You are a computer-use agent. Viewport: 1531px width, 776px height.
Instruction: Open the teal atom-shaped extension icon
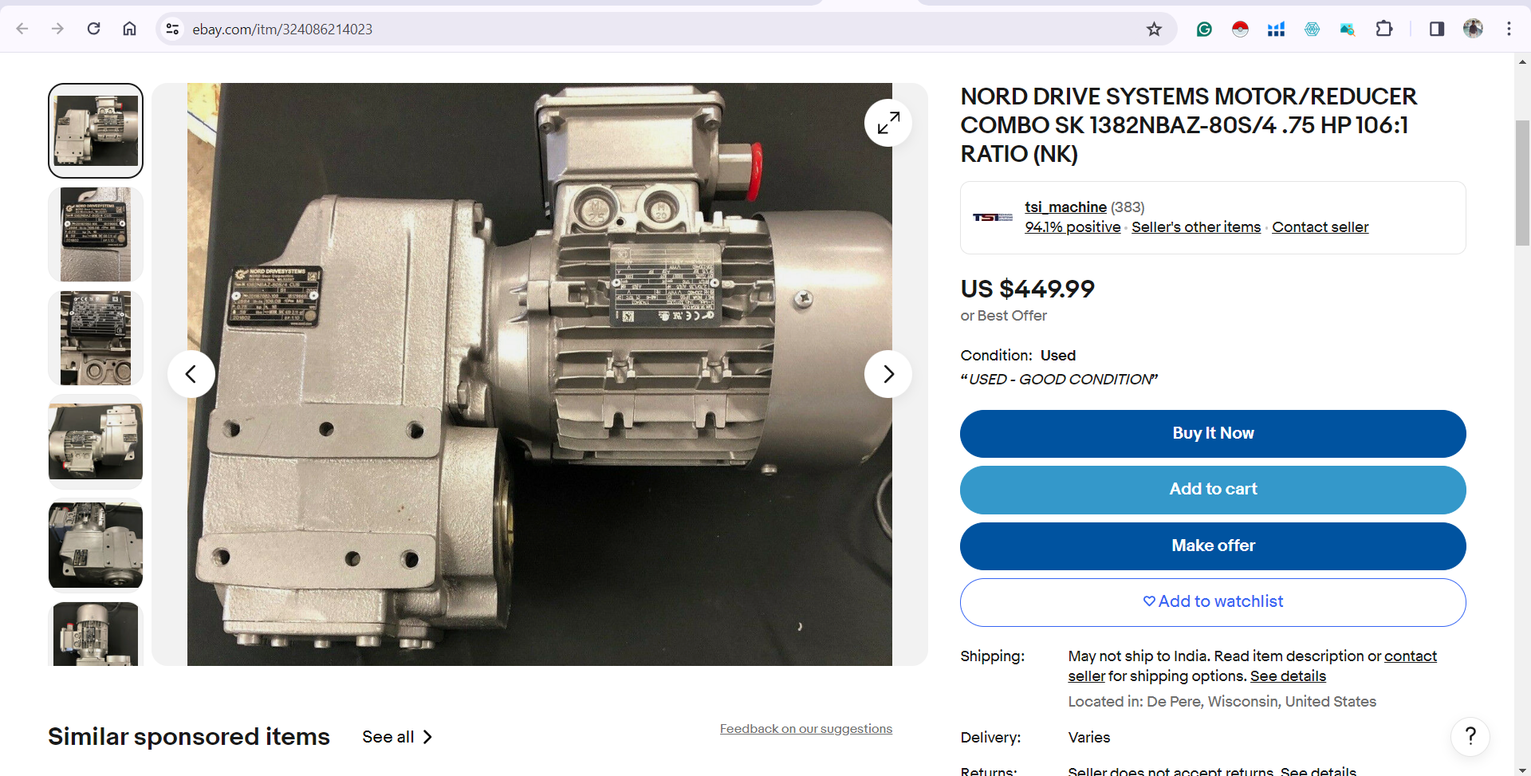pos(1312,29)
